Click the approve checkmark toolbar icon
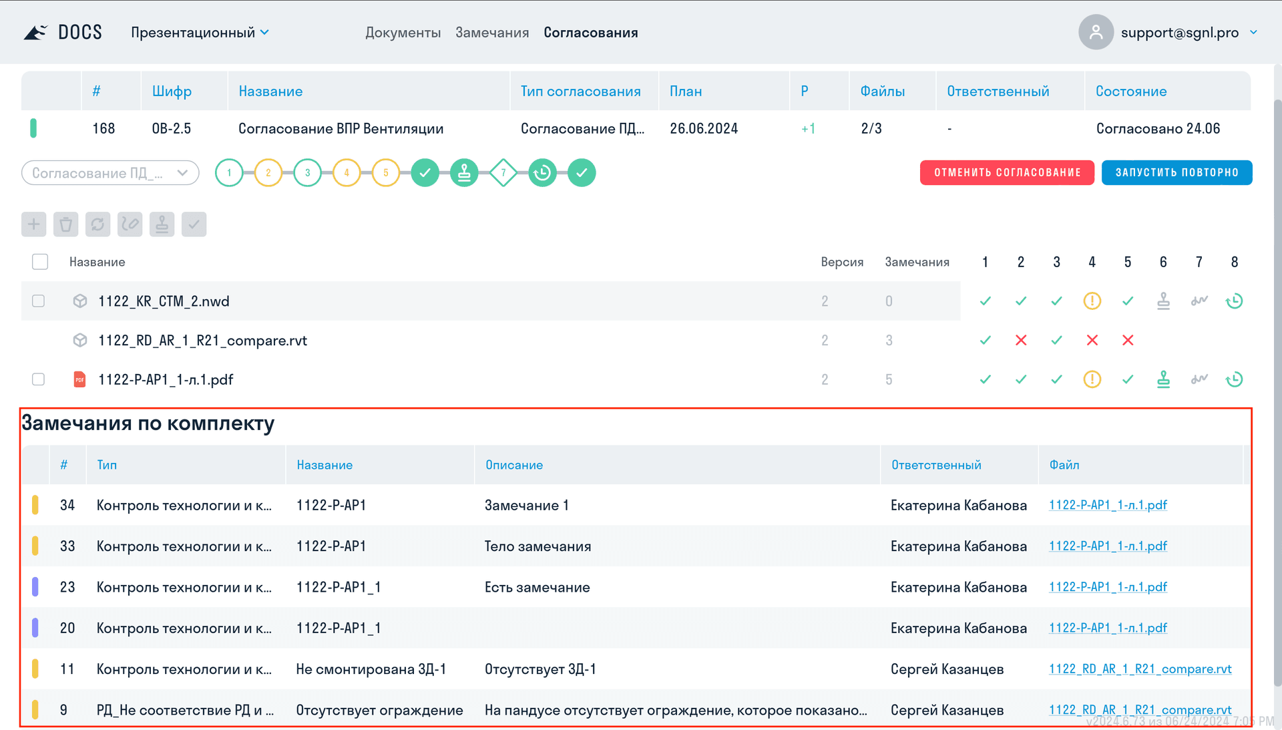Screen dimensions: 1282x730 pyautogui.click(x=194, y=224)
